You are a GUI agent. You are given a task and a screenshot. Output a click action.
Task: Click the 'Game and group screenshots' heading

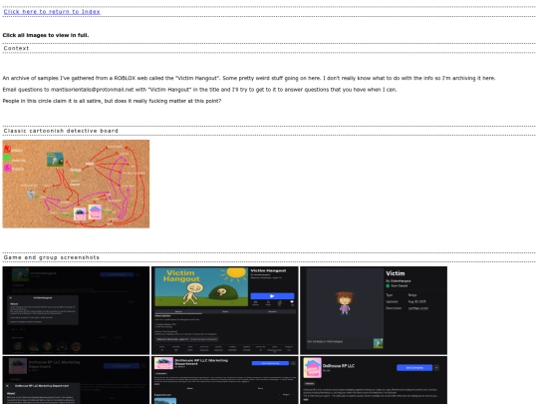[52, 257]
